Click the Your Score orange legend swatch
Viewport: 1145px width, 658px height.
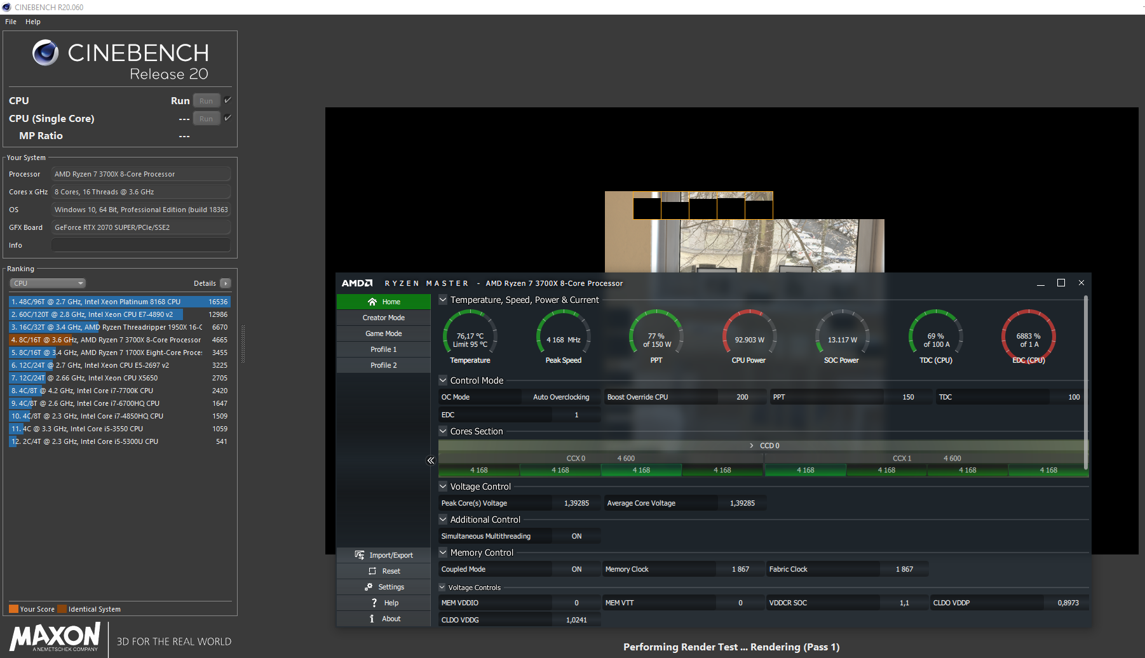pos(13,609)
